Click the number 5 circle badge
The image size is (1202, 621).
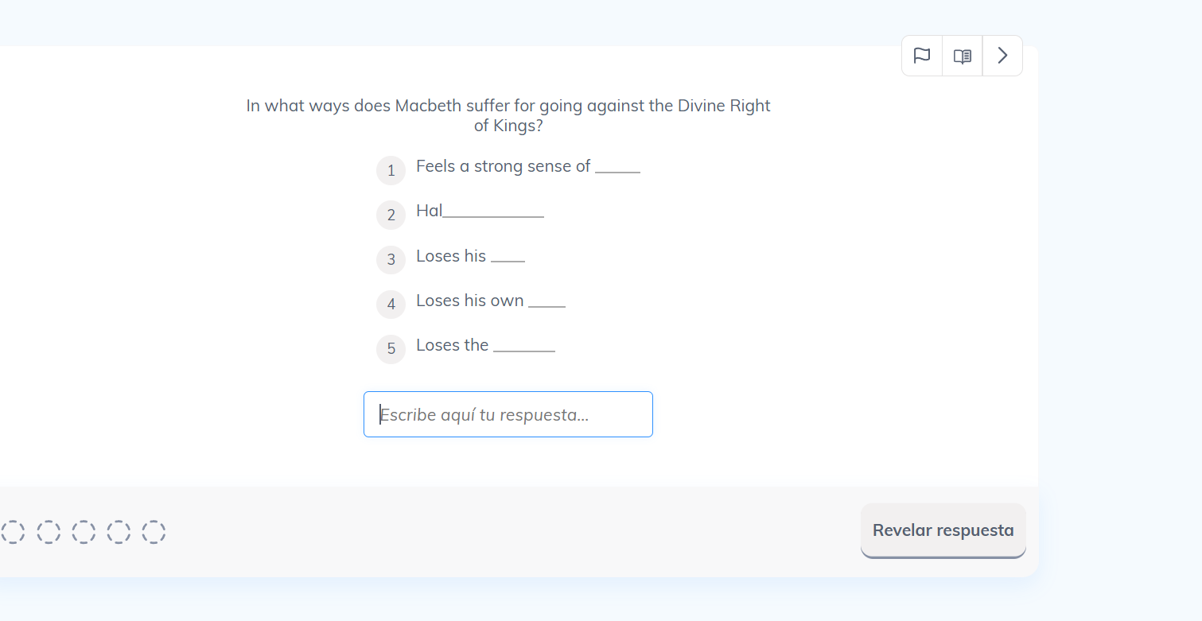[391, 348]
